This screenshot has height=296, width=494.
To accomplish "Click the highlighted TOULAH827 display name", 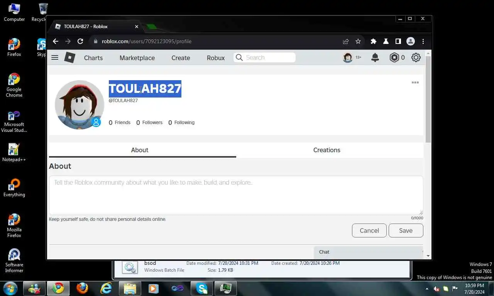I will [x=145, y=89].
